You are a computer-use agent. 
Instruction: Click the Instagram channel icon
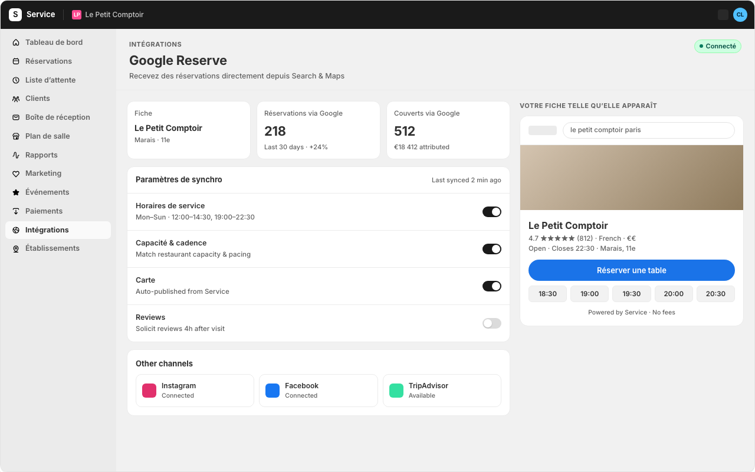149,391
